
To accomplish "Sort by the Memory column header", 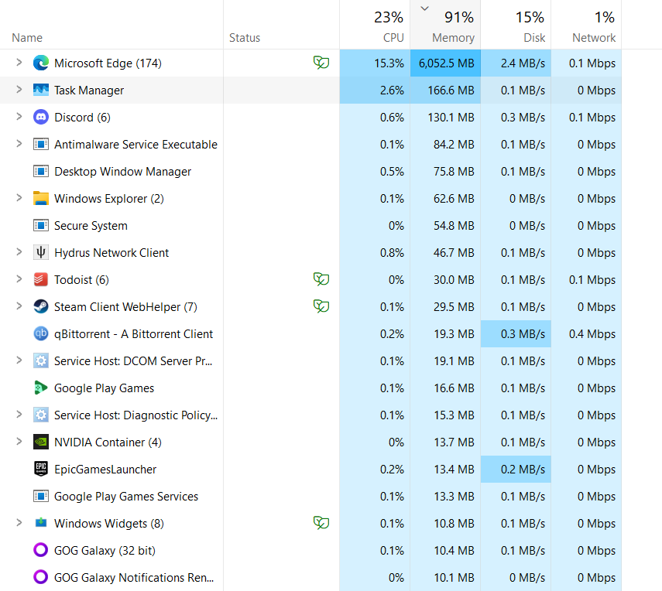I will 445,26.
